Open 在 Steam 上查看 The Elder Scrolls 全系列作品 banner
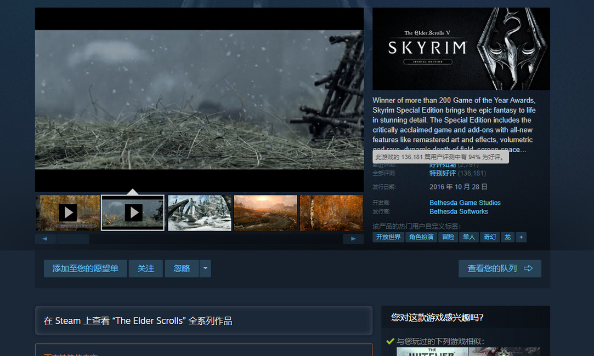This screenshot has width=594, height=356. pyautogui.click(x=204, y=321)
